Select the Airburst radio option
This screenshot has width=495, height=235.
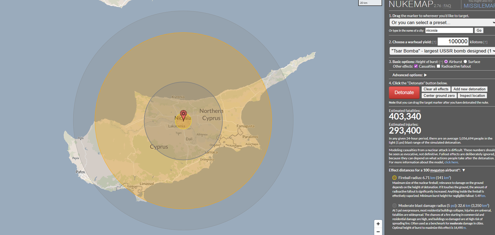[x=446, y=62]
